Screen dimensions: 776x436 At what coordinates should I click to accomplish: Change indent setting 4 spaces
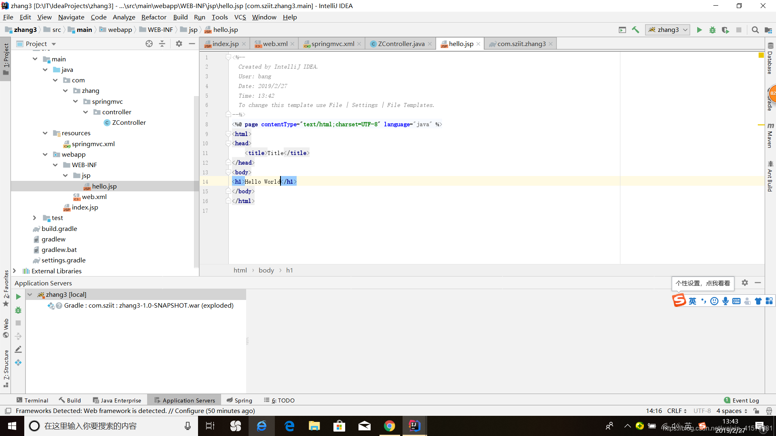pyautogui.click(x=732, y=411)
